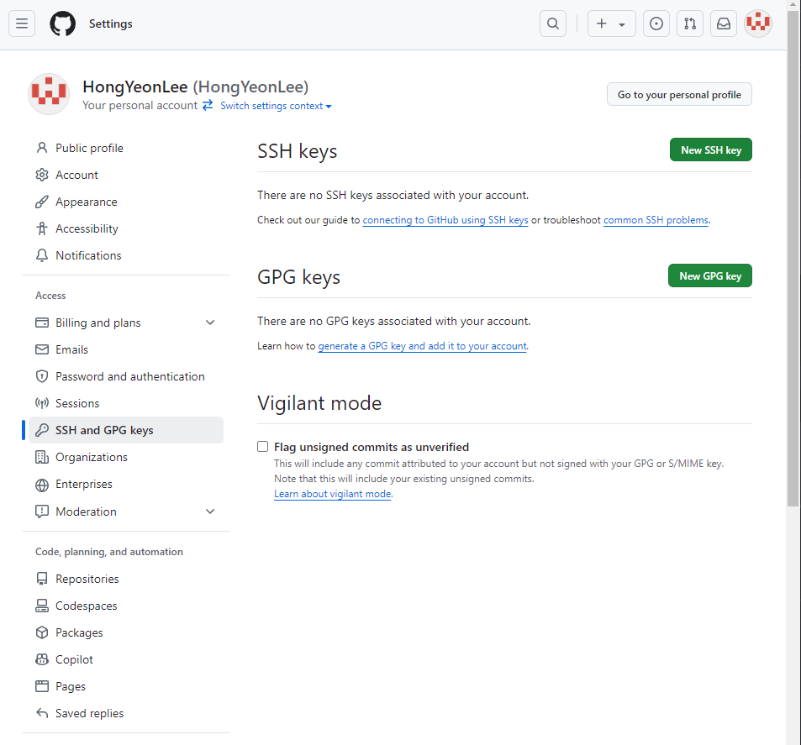Click the switch context arrows icon
The image size is (801, 745).
point(208,105)
